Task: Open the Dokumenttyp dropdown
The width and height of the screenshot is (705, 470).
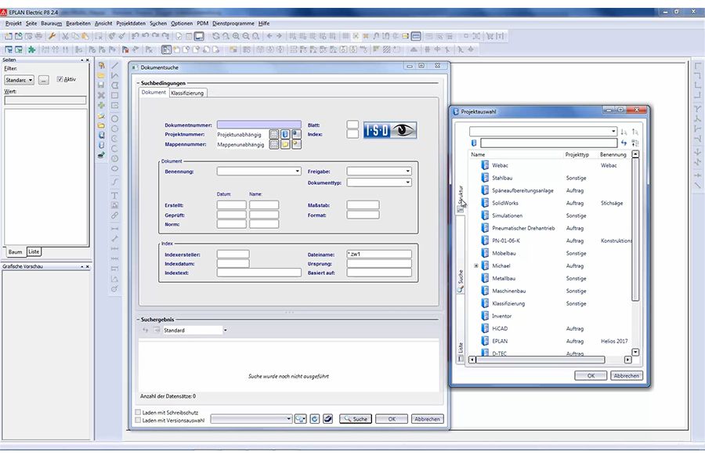Action: [x=379, y=183]
